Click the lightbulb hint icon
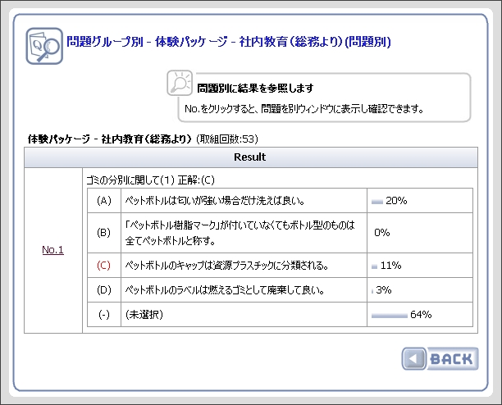The height and width of the screenshot is (405, 502). coord(180,84)
